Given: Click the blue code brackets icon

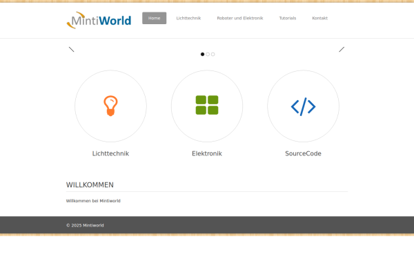Looking at the screenshot, I should tap(303, 106).
